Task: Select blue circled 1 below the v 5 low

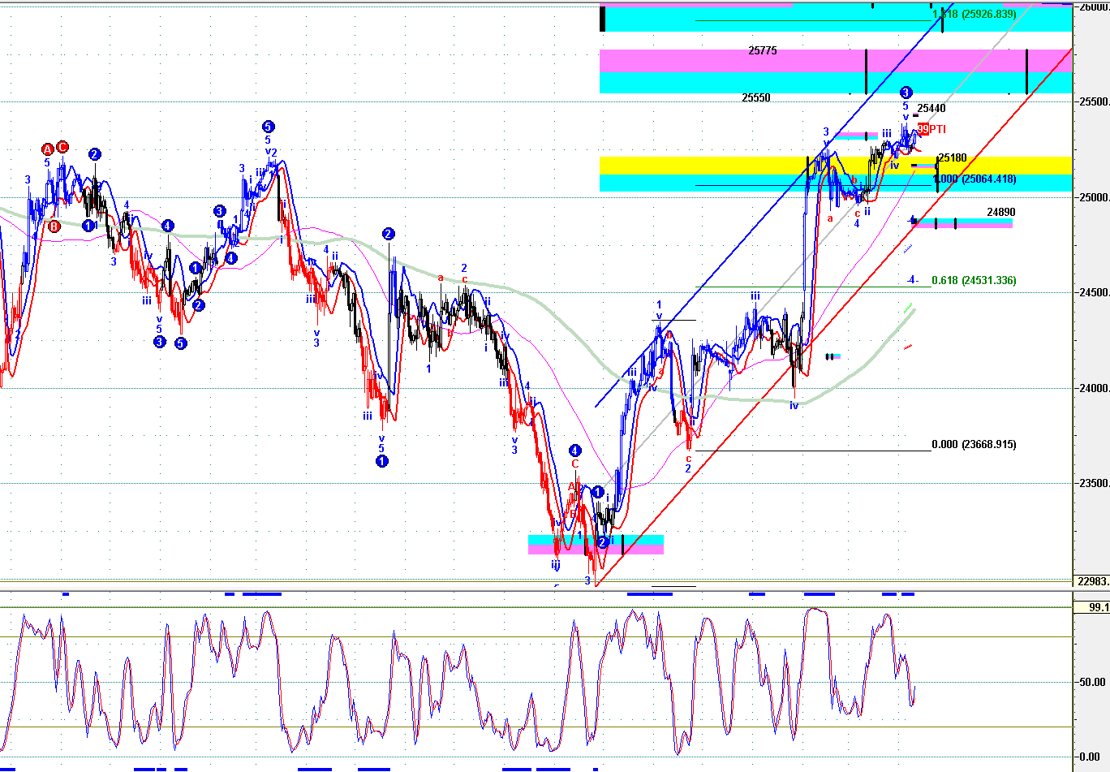Action: tap(381, 461)
